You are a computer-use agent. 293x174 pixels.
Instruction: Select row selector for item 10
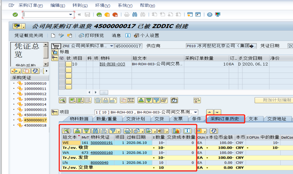62,64
